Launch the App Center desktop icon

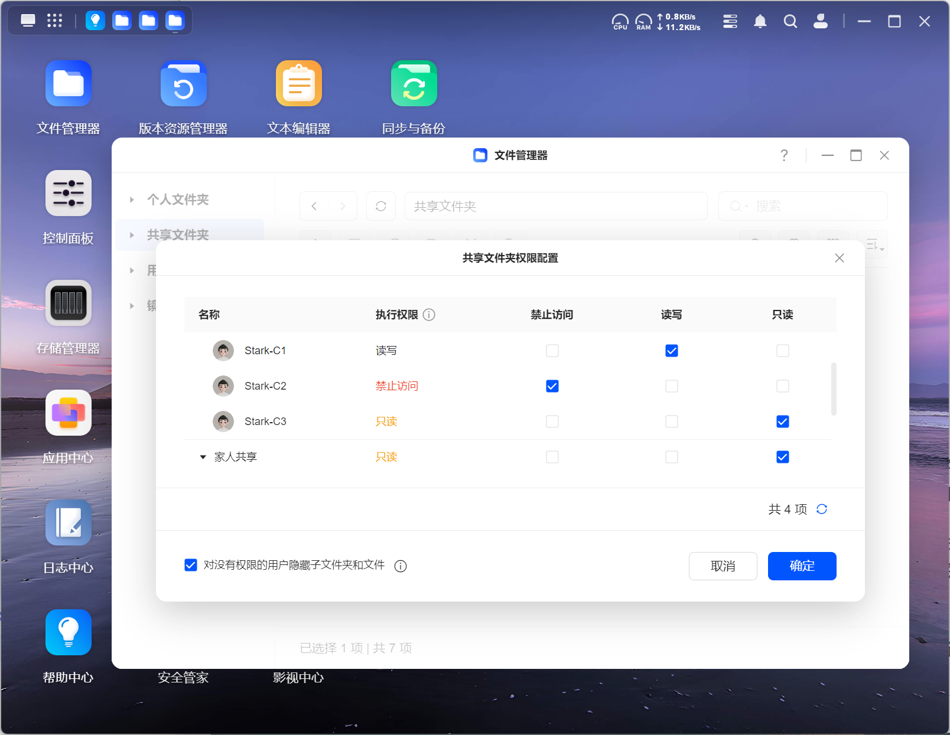coord(69,413)
